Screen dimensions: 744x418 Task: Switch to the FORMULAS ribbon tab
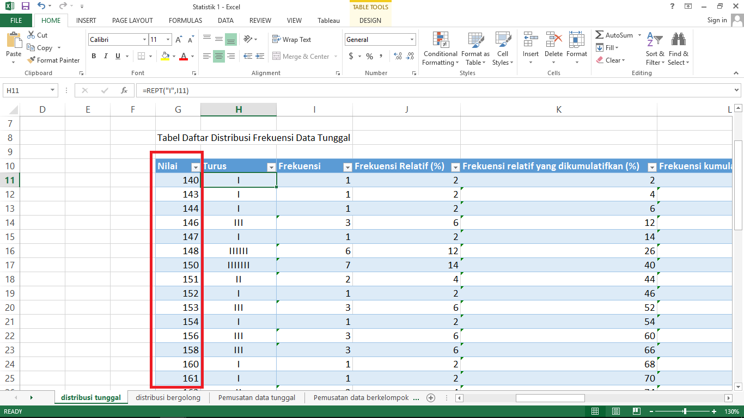point(185,20)
